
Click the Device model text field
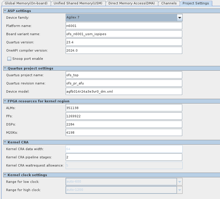point(124,92)
